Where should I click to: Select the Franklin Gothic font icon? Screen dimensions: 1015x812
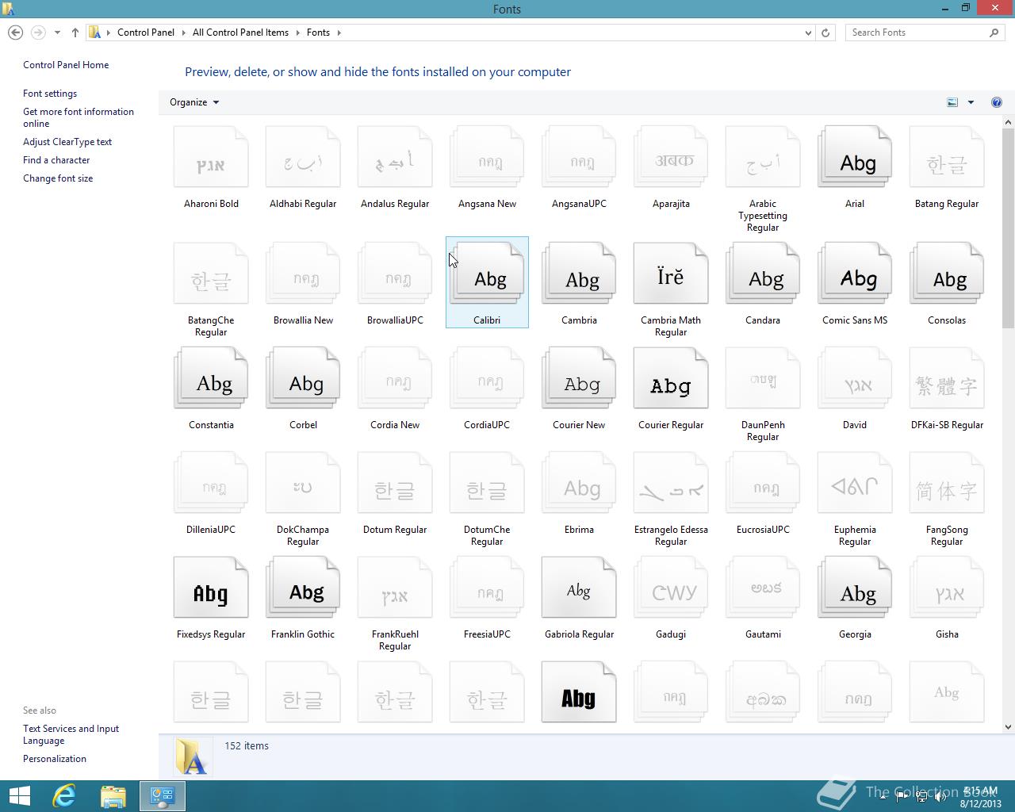(303, 588)
